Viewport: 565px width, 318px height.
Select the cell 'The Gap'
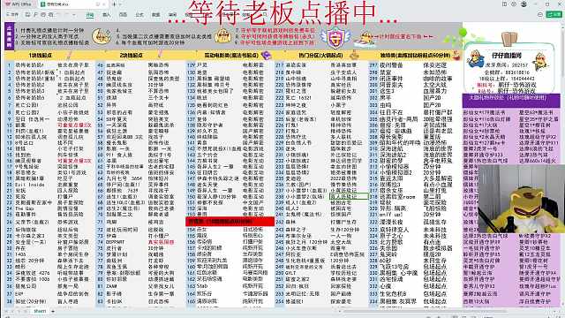(x=25, y=208)
